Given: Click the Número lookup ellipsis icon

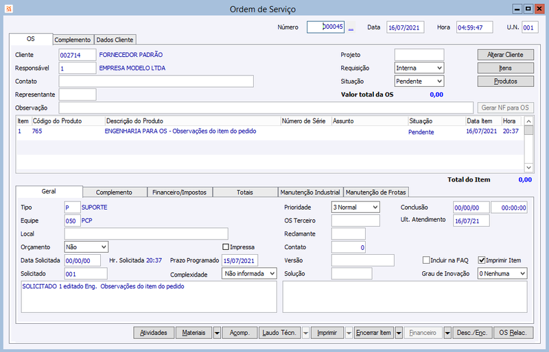Looking at the screenshot, I should pyautogui.click(x=351, y=27).
